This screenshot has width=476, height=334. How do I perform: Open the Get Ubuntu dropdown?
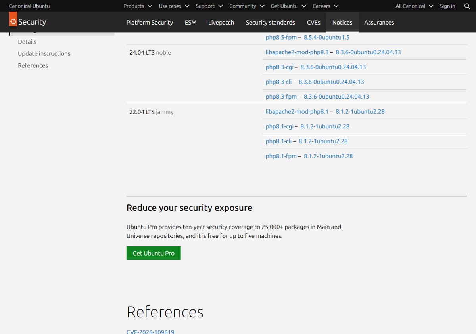pyautogui.click(x=289, y=6)
